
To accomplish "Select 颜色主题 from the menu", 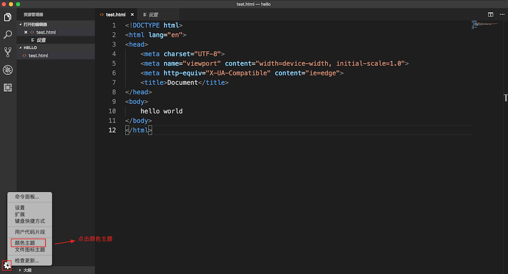I will [x=25, y=243].
